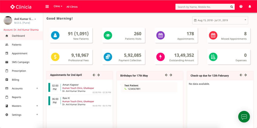This screenshot has width=257, height=128.
Task: Open Dashboard in the sidebar
Action: (21, 36)
